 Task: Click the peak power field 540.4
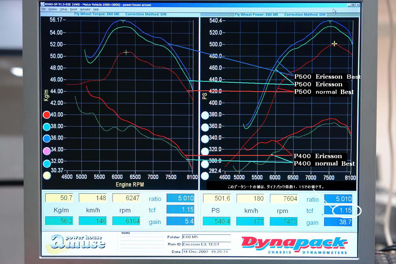[x=217, y=221]
